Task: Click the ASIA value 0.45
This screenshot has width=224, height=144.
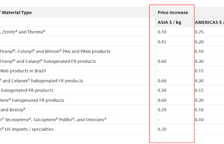Action: pyautogui.click(x=162, y=42)
